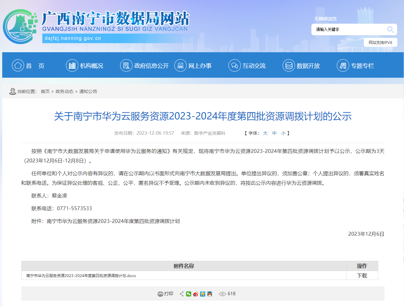Screen dimensions: 404x307
Task: Share to QQ penguin icon
Action: (x=210, y=294)
